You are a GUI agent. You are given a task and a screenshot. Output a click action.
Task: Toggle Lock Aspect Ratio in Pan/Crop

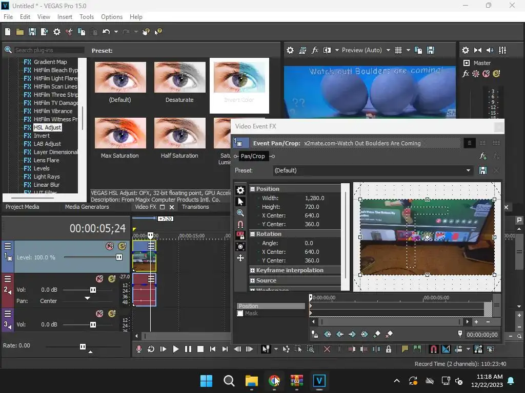click(x=240, y=235)
